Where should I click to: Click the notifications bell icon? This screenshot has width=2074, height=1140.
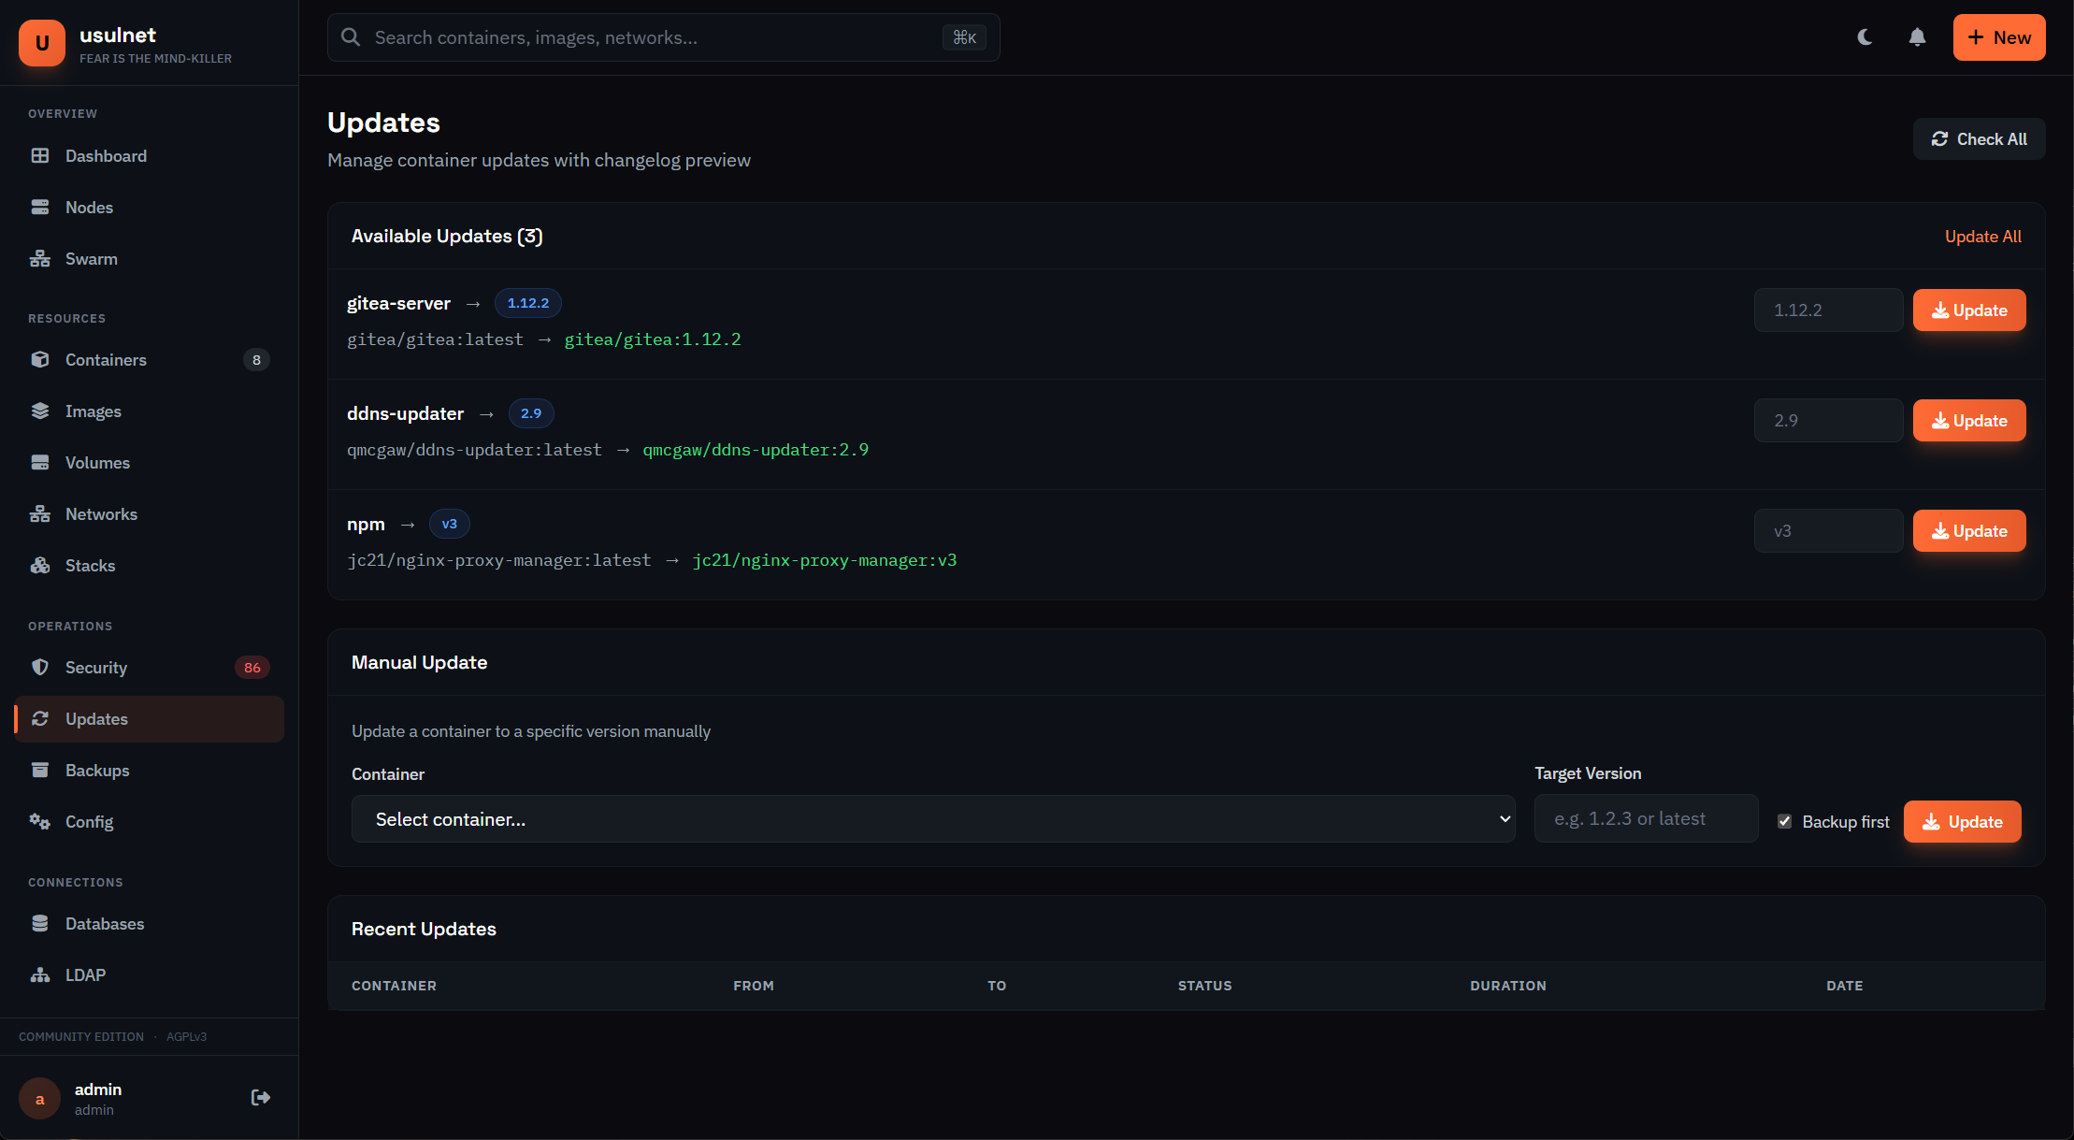[x=1917, y=37]
